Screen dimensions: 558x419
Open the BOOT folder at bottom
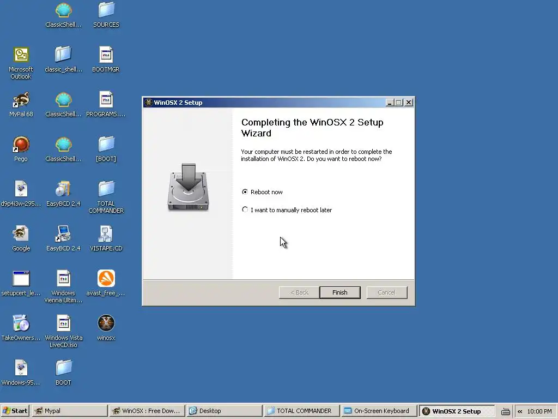pyautogui.click(x=63, y=373)
